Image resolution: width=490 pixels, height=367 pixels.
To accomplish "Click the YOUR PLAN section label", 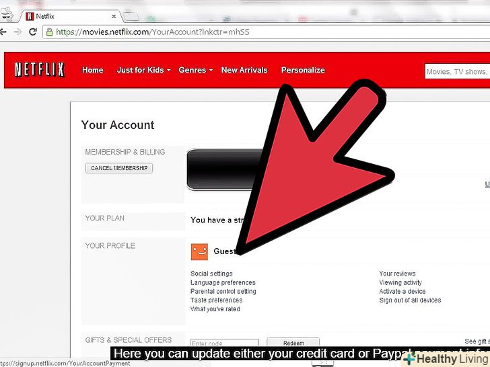I will pos(105,218).
